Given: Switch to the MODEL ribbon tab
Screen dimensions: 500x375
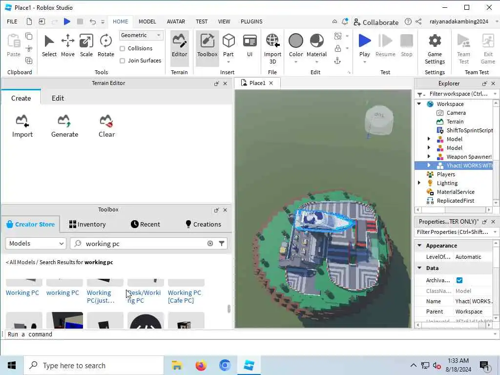Looking at the screenshot, I should (147, 21).
